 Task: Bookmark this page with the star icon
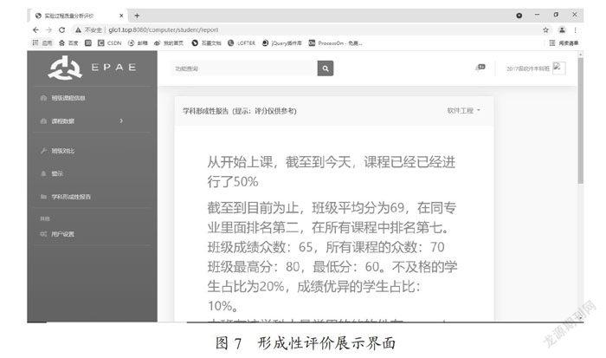coord(545,29)
